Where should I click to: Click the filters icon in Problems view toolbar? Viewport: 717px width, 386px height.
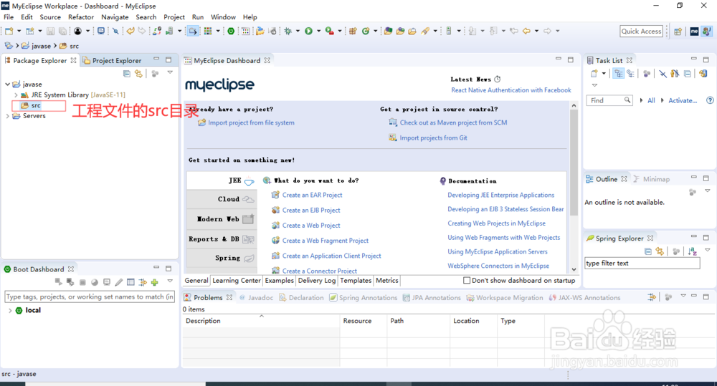652,297
